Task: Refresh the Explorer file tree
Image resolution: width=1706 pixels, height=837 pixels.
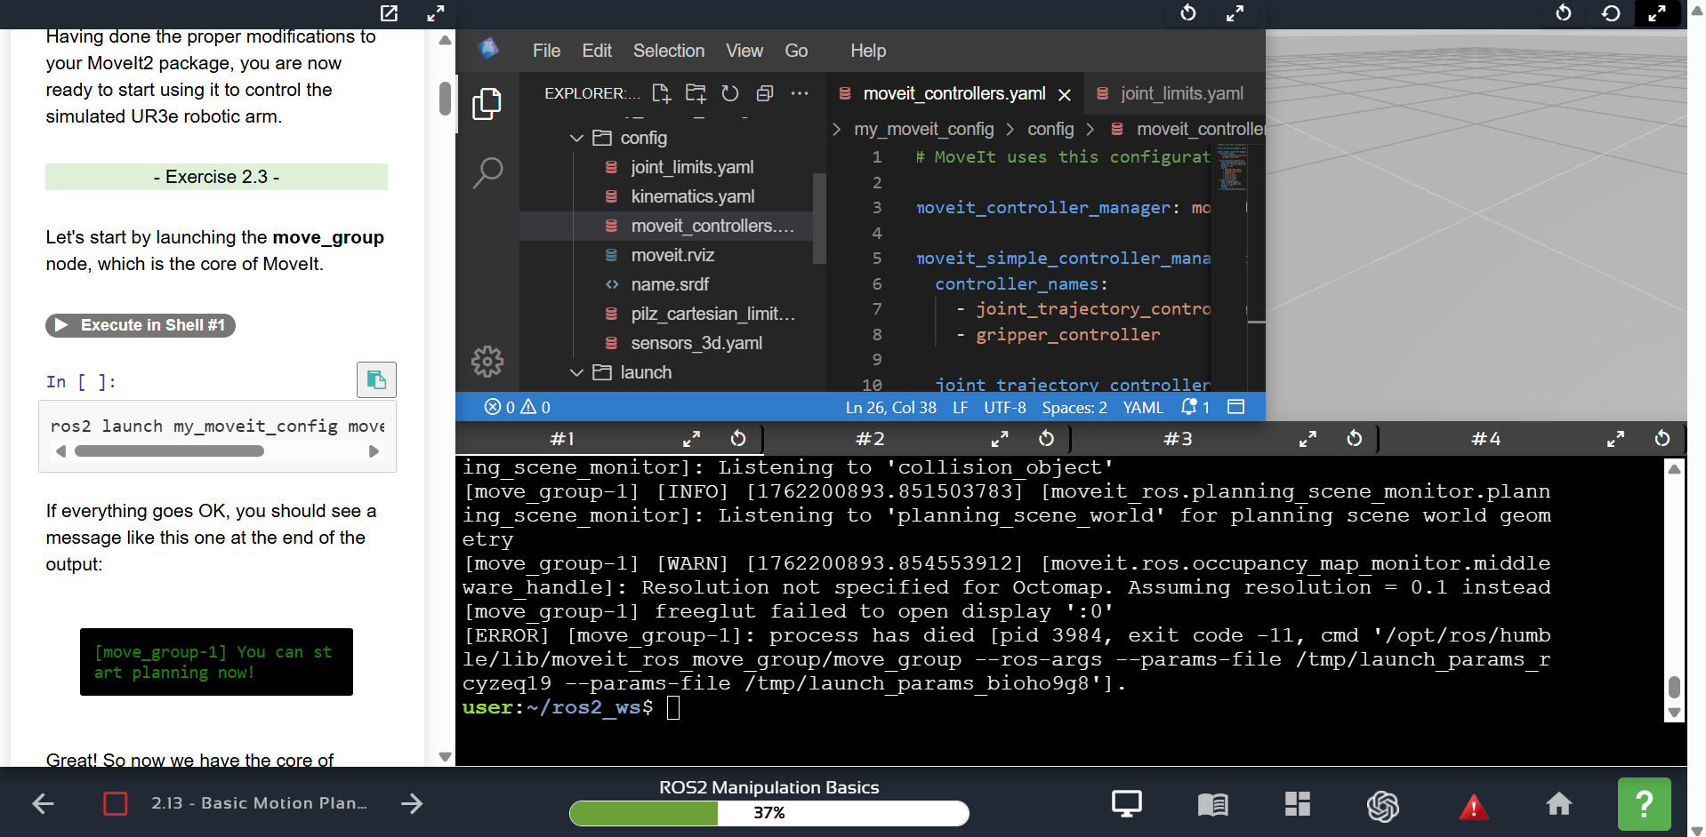Action: (730, 93)
